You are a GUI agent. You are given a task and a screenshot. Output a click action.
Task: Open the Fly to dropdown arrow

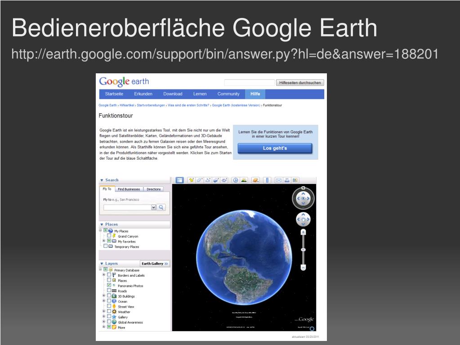pyautogui.click(x=153, y=207)
